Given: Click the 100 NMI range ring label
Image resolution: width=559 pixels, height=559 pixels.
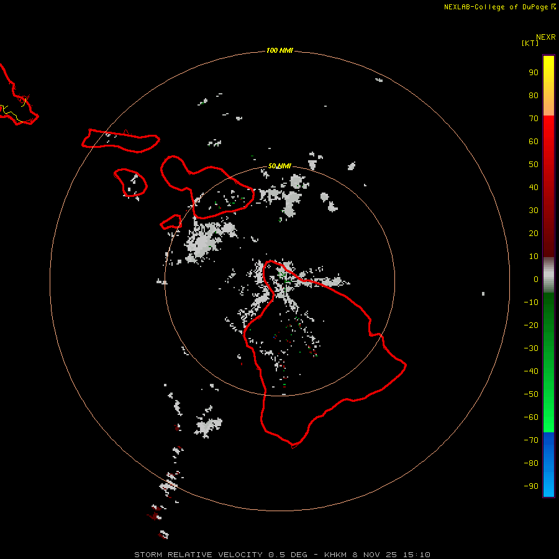Looking at the screenshot, I should tap(279, 51).
